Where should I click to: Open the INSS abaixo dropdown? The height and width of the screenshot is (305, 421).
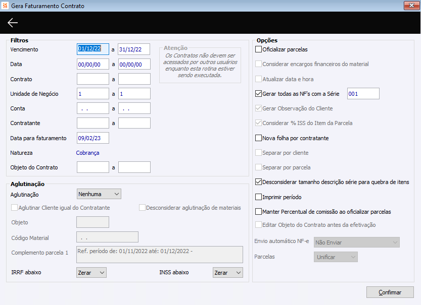pyautogui.click(x=227, y=273)
